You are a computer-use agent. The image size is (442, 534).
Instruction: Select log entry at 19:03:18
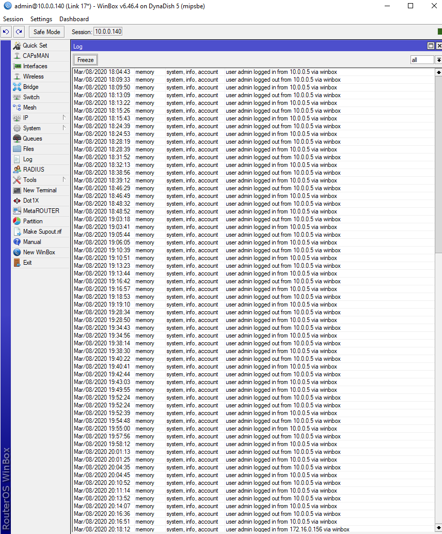click(254, 219)
